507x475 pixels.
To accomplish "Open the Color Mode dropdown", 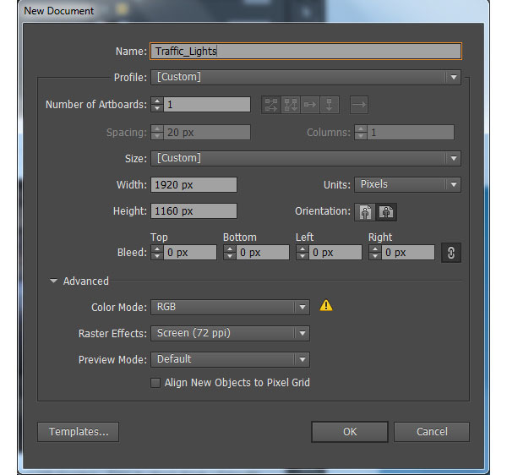I will (230, 307).
